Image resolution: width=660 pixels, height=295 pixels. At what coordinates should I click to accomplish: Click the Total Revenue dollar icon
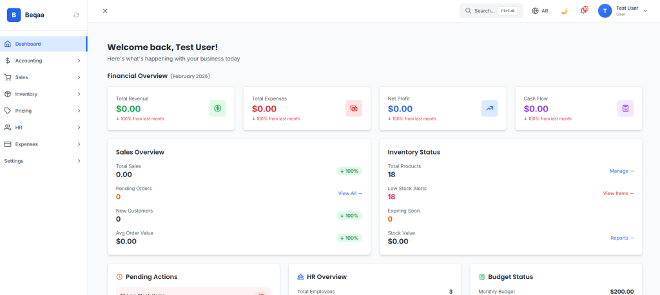(218, 108)
